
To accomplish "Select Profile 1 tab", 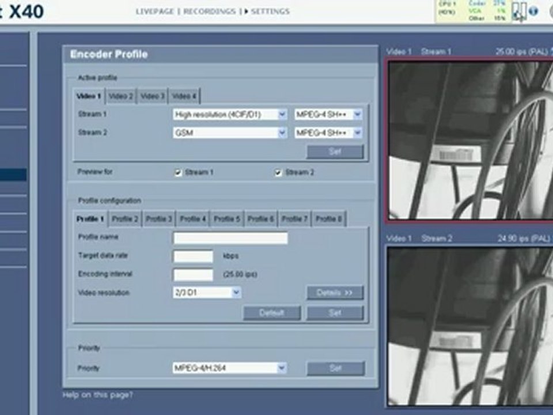I will click(x=90, y=219).
